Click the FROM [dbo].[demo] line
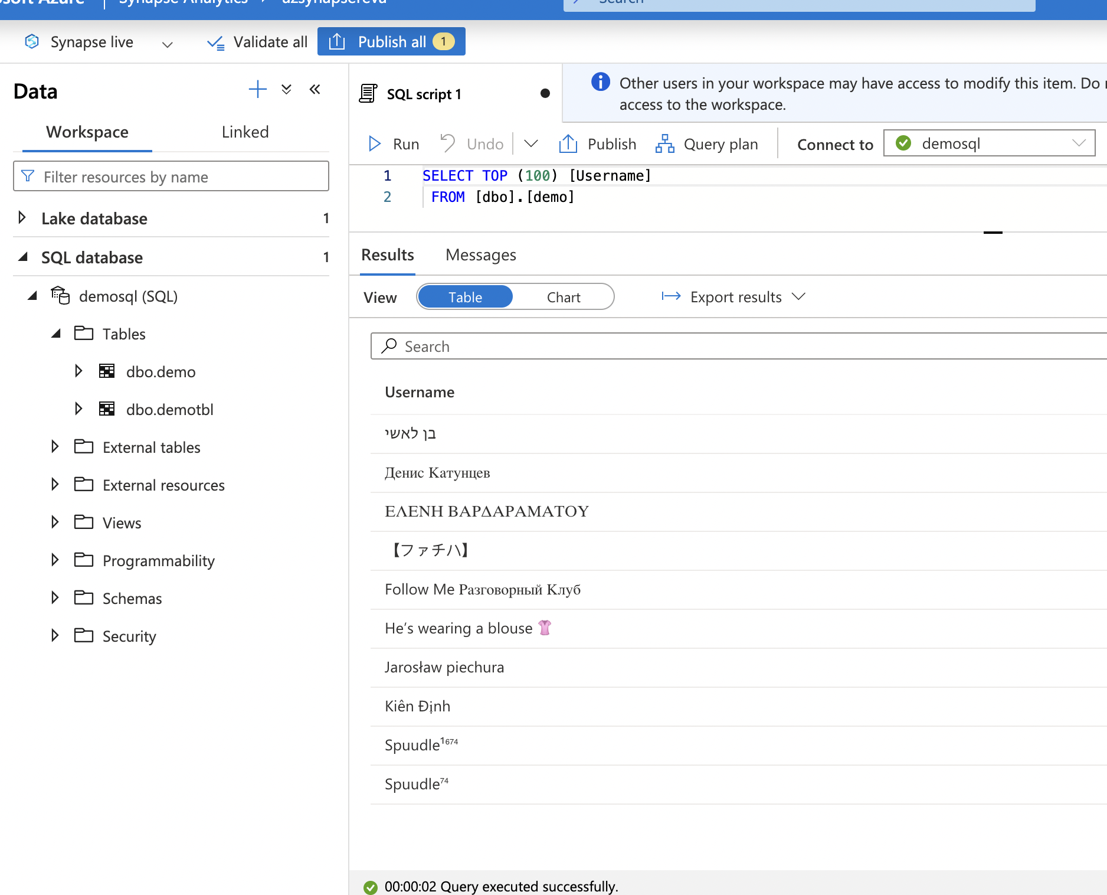The height and width of the screenshot is (895, 1107). click(x=502, y=197)
